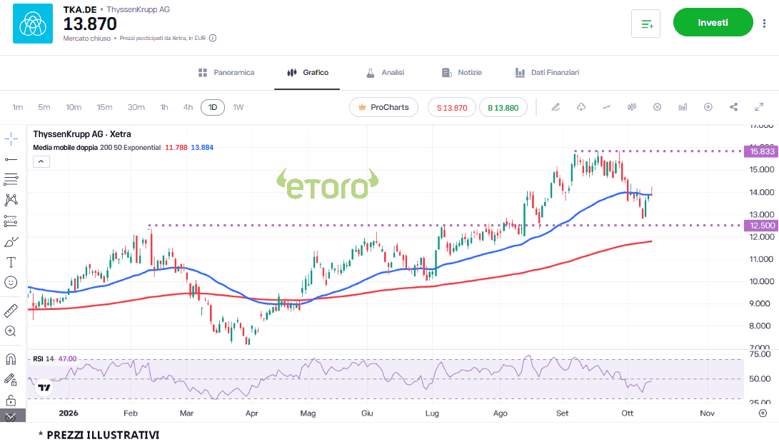779x442 pixels.
Task: Select the 10m timeframe
Action: click(74, 107)
